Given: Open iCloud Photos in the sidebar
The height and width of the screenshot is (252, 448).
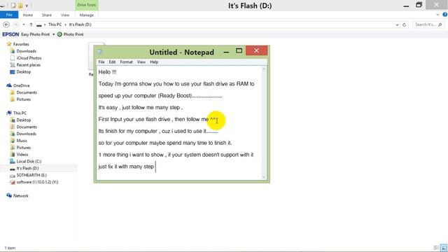Looking at the screenshot, I should pyautogui.click(x=29, y=58).
